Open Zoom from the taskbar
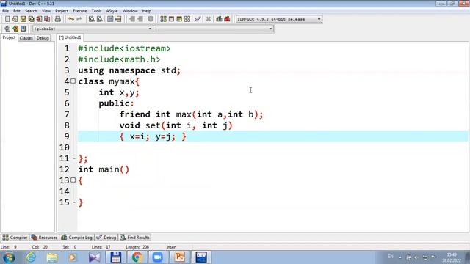The image size is (470, 264). coord(157,257)
